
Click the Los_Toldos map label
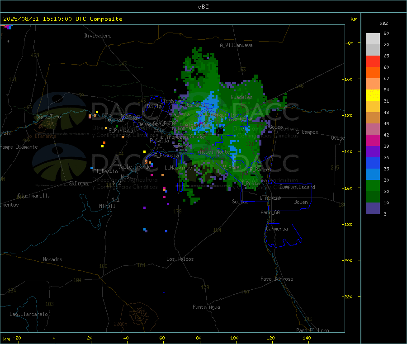pos(180,259)
